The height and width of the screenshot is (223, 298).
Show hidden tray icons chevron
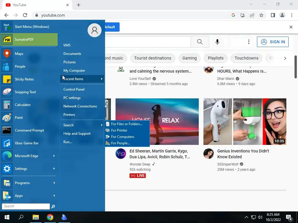pyautogui.click(x=246, y=217)
